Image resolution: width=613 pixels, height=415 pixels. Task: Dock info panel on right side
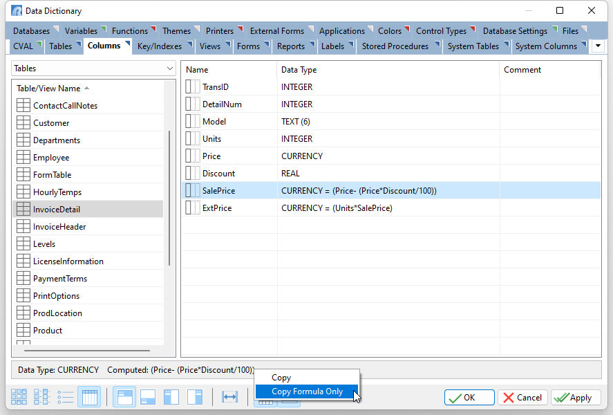pos(195,396)
